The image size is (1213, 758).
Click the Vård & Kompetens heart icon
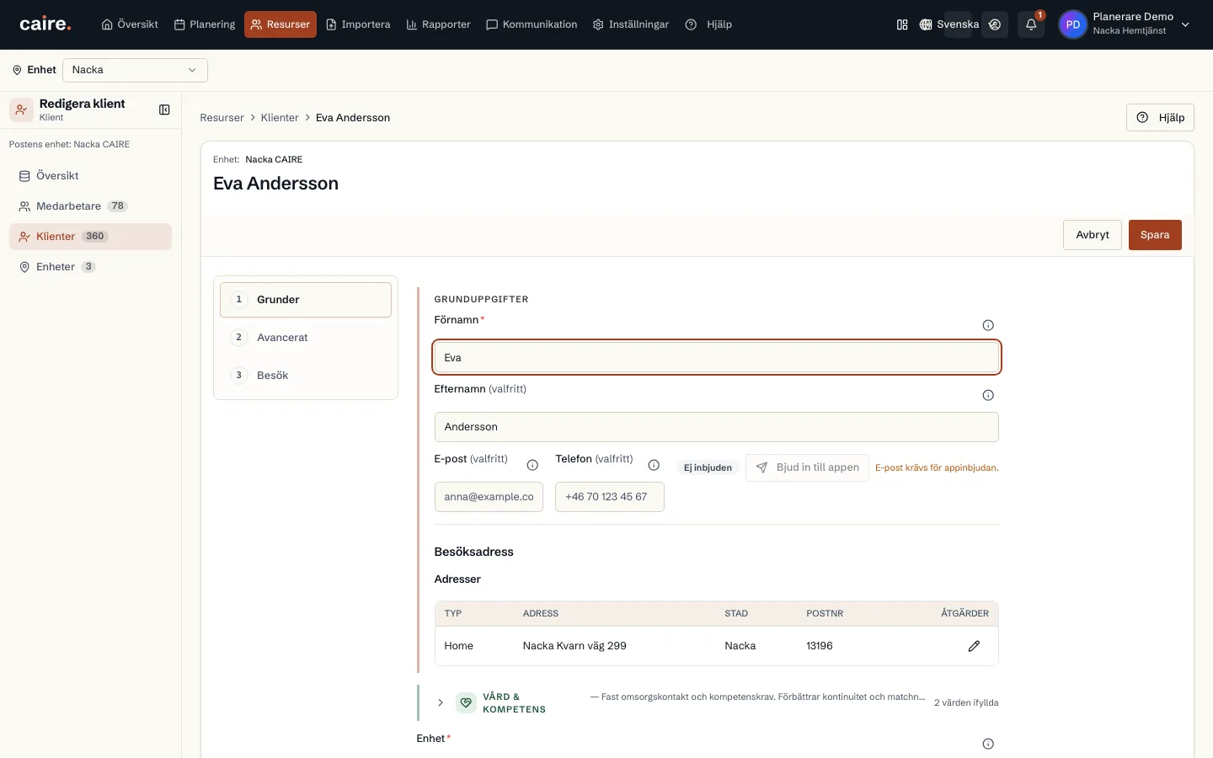[x=466, y=702]
